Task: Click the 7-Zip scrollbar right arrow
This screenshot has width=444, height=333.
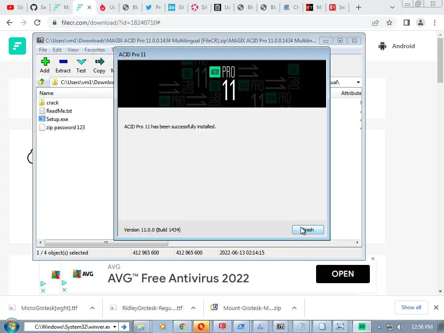Action: (357, 243)
